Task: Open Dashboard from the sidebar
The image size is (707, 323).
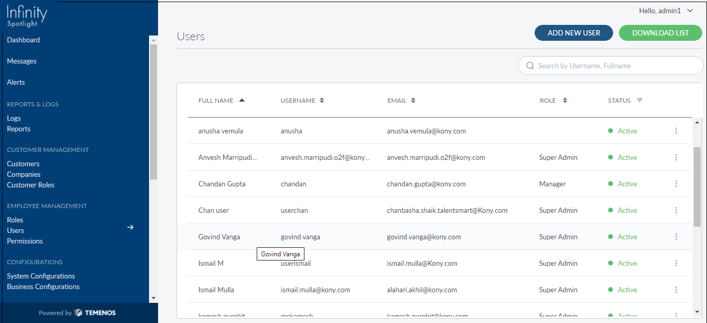Action: pos(23,40)
